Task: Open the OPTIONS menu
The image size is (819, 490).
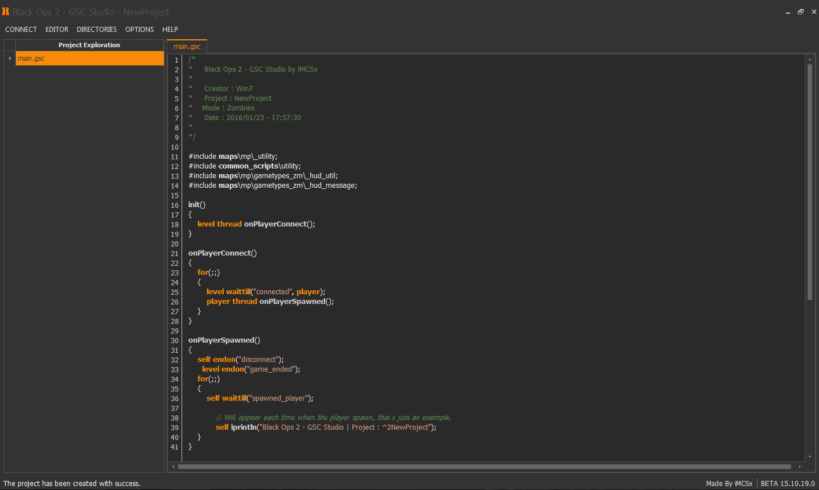Action: (x=139, y=30)
